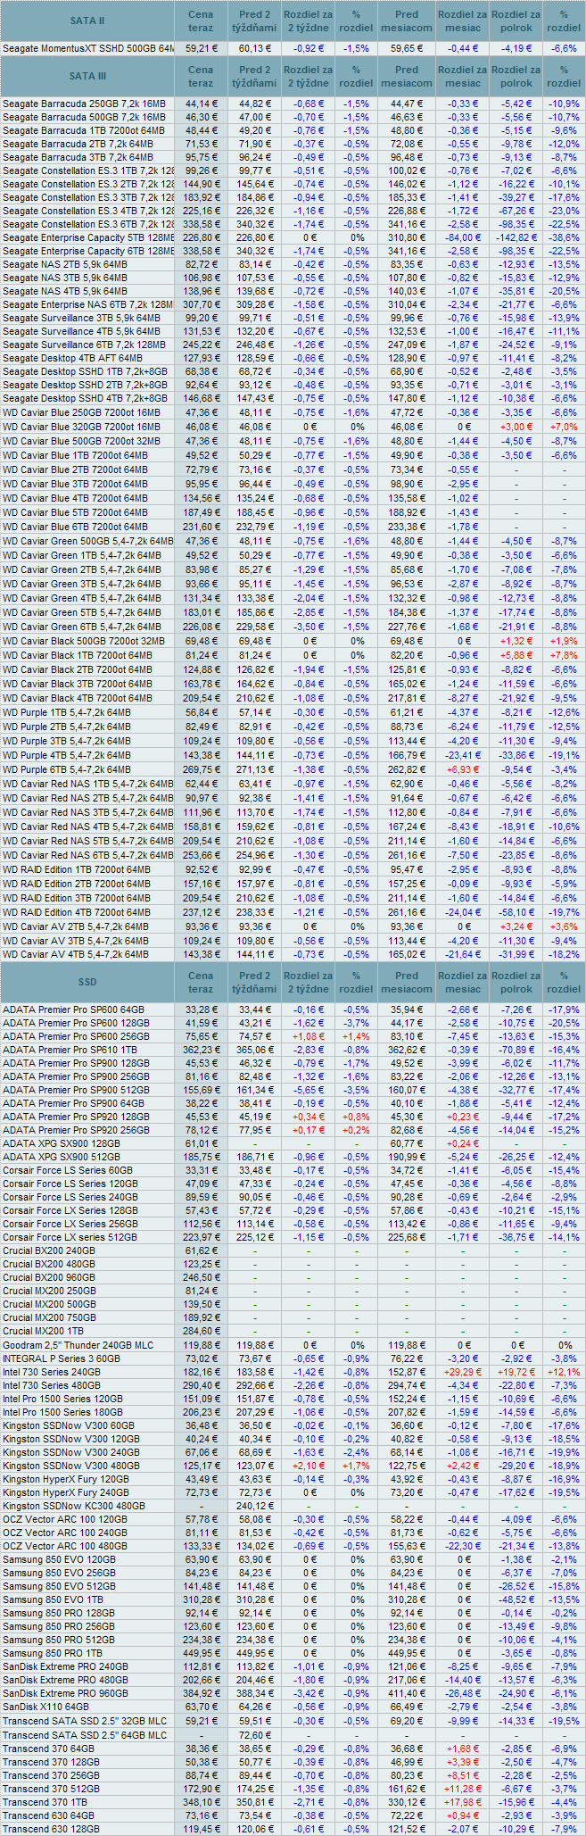Click the red +29,29 € cell for Intel 730 240GB
The width and height of the screenshot is (586, 1836).
pyautogui.click(x=464, y=1371)
